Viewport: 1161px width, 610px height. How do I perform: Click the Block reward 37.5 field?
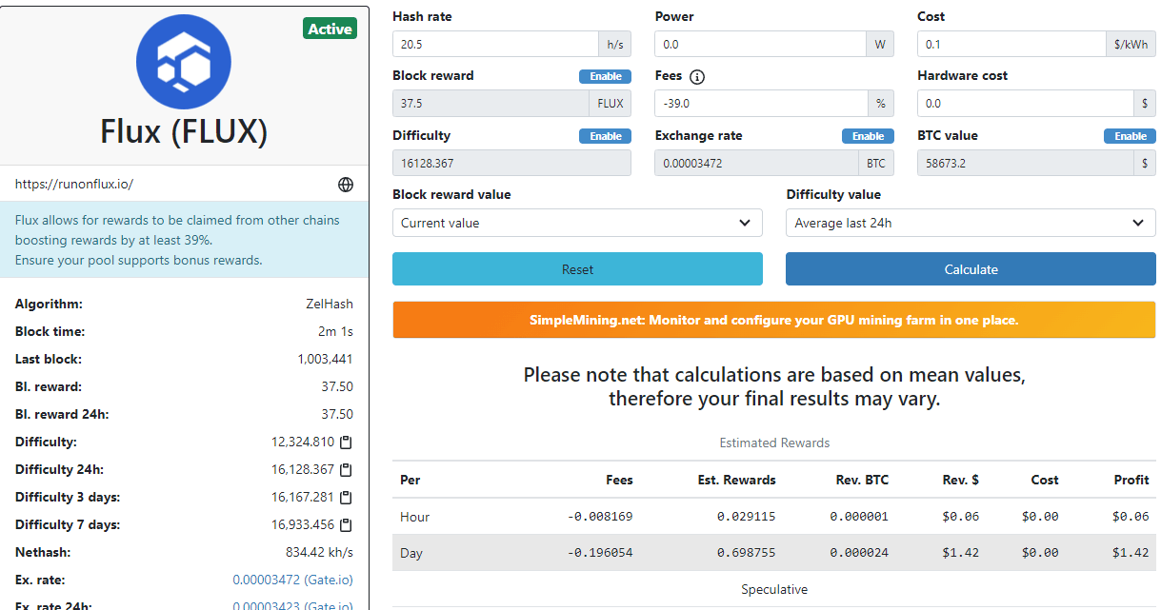point(491,103)
